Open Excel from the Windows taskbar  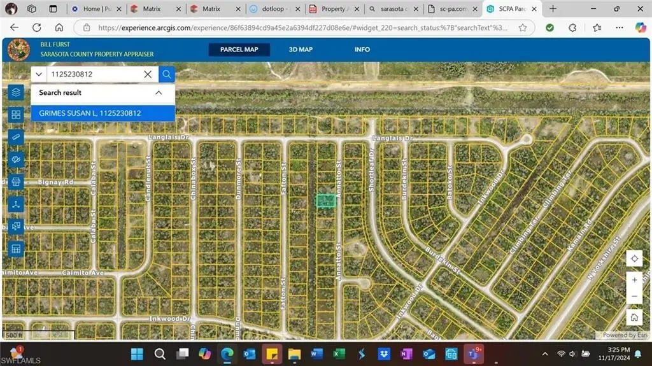339,353
